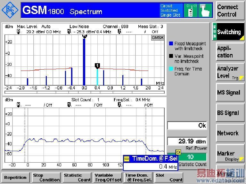Click reference marker R atop 0.0 MHz bar
246x184 pixels.
click(85, 36)
